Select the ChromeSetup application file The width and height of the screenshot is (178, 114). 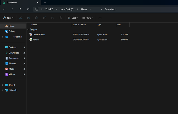39,34
